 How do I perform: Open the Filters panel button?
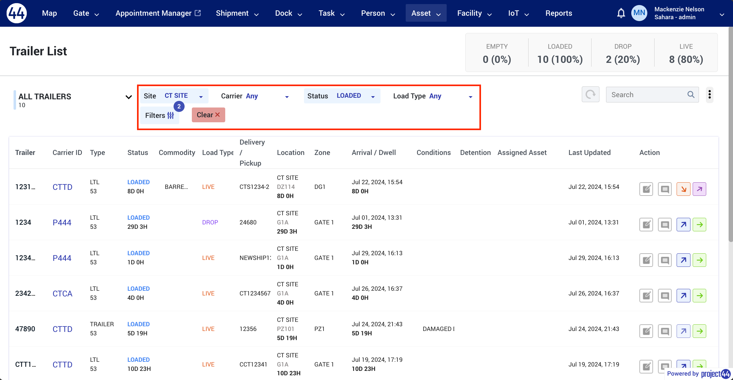click(160, 115)
